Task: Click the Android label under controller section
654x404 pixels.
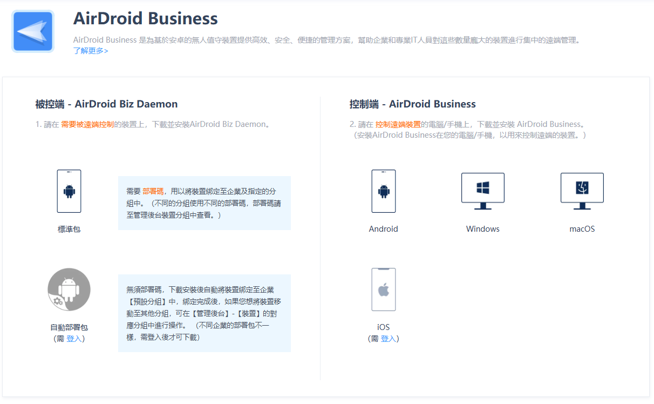Action: [x=384, y=229]
